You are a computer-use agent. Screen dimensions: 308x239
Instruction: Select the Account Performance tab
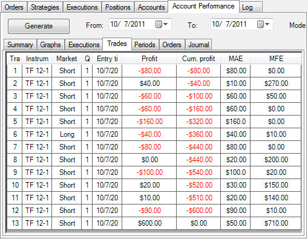pos(203,6)
